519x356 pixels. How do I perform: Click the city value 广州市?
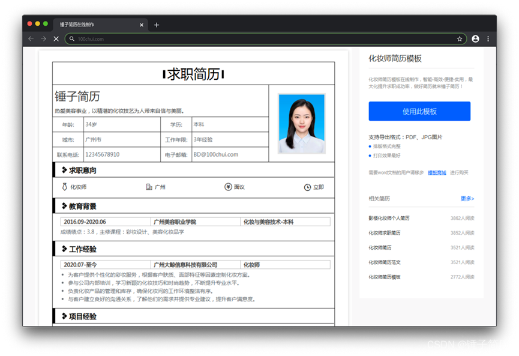click(x=94, y=140)
